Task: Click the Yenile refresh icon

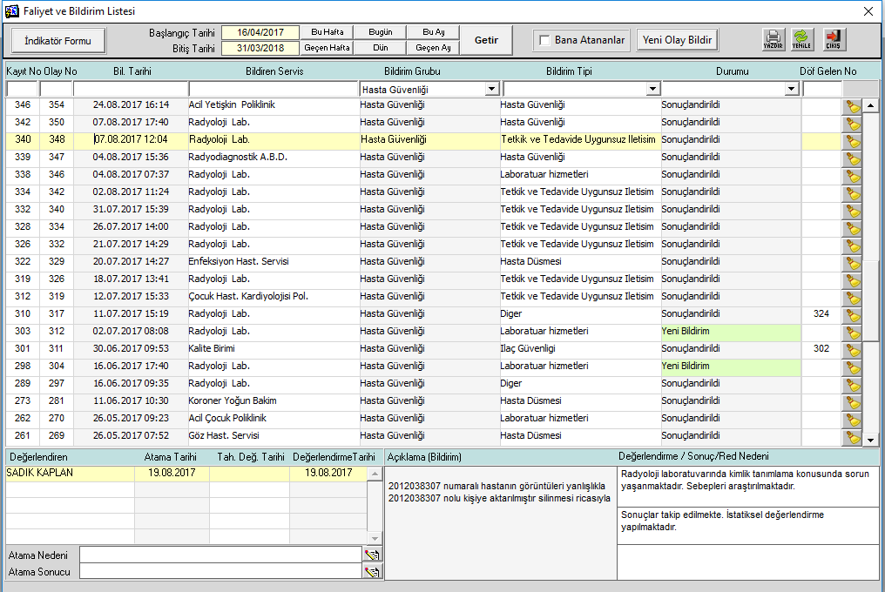Action: 803,39
